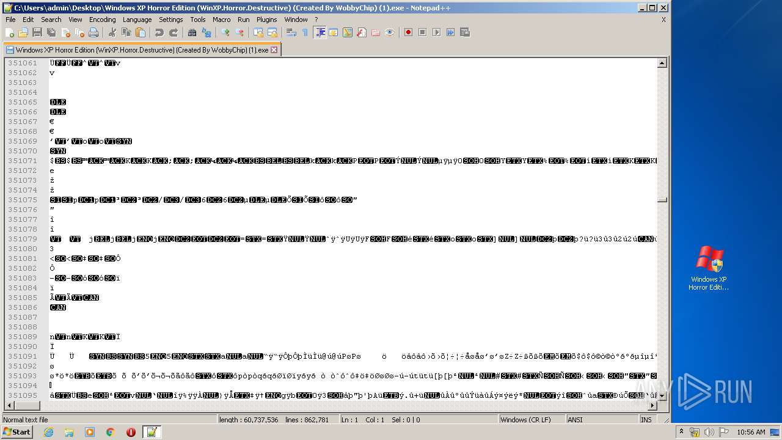Toggle Folder as Workspace icon
Viewport: 782px width, 440px height.
pyautogui.click(x=376, y=32)
